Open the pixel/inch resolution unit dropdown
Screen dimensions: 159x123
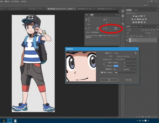(130, 69)
